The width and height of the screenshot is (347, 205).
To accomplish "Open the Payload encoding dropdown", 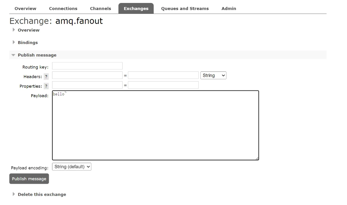I will (72, 167).
